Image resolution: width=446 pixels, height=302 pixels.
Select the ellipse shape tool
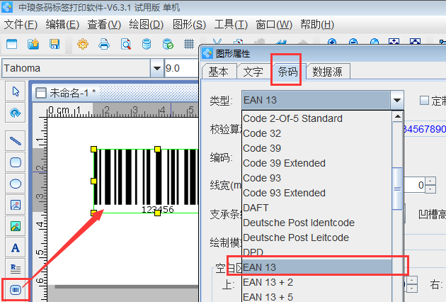[16, 183]
